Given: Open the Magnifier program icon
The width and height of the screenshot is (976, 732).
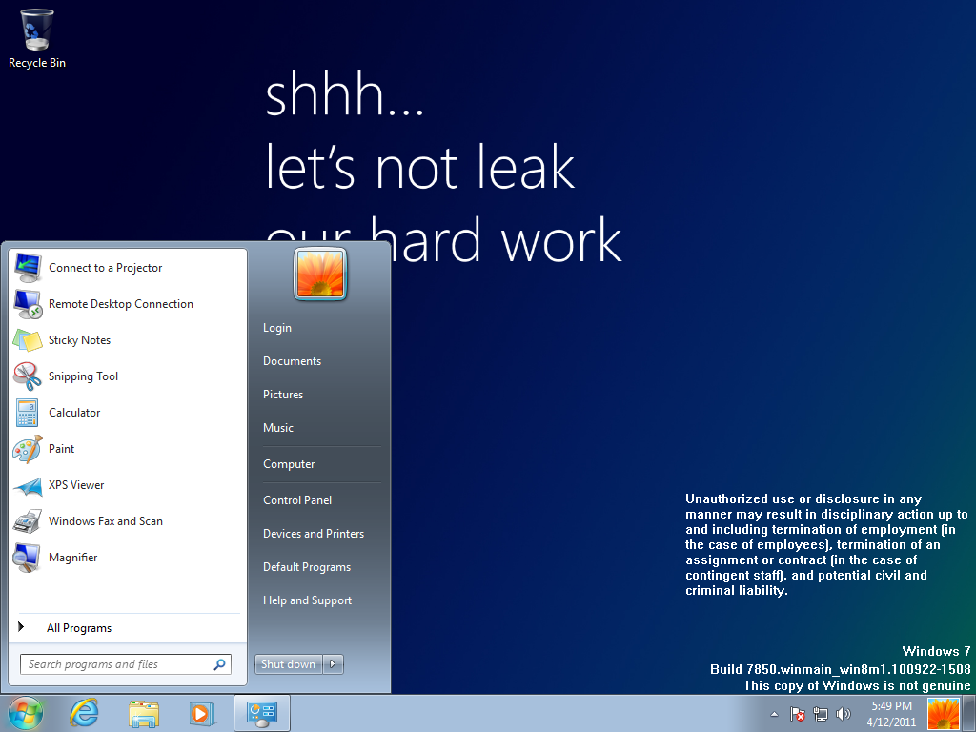Looking at the screenshot, I should [27, 557].
